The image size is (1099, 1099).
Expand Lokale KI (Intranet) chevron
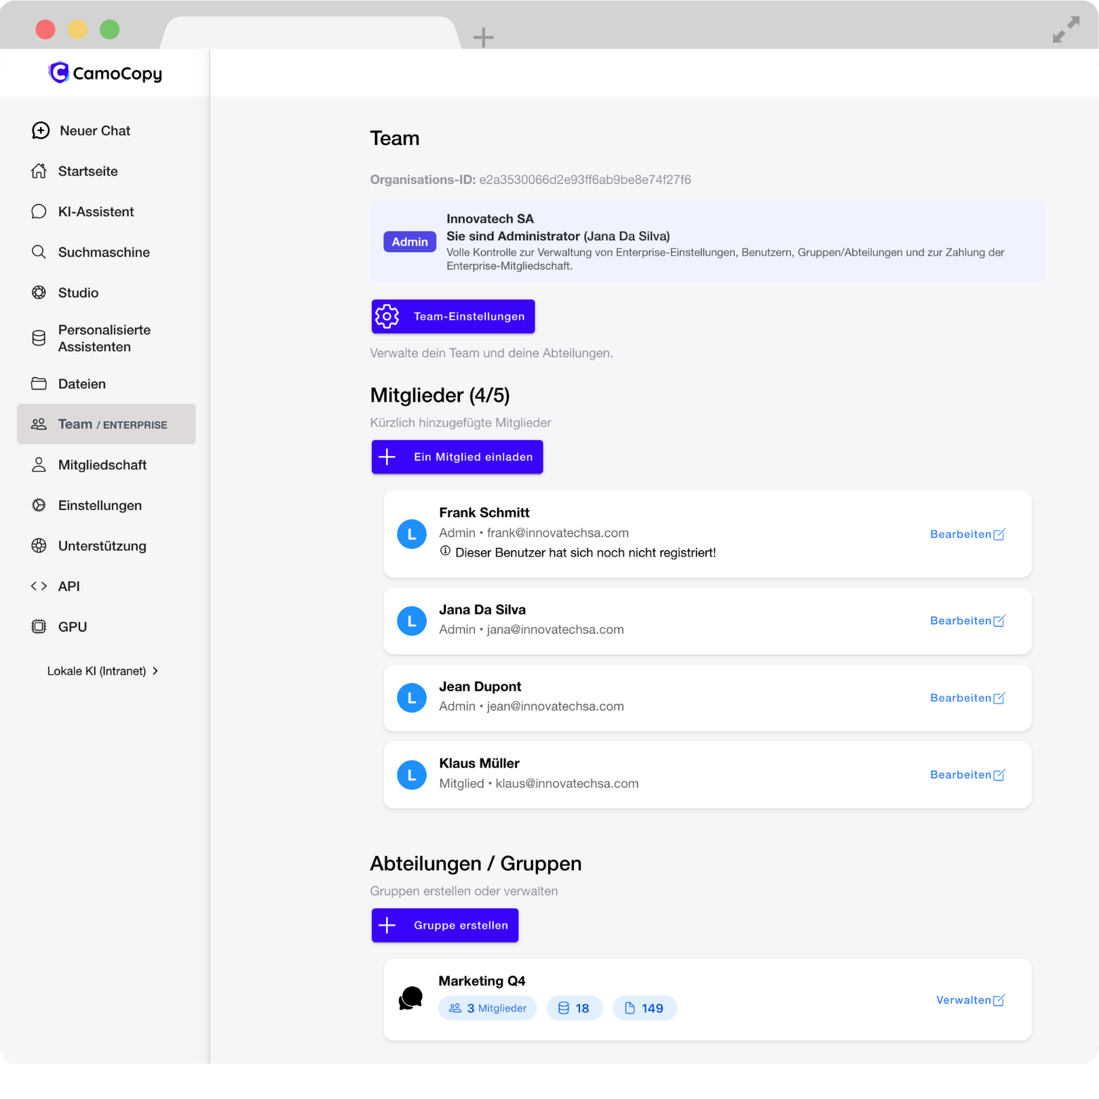[x=155, y=671]
